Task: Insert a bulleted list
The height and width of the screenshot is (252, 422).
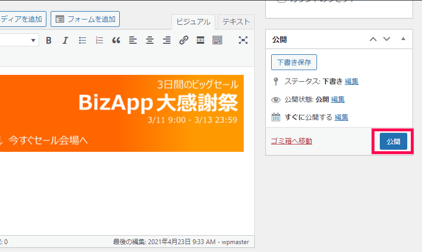Action: pyautogui.click(x=82, y=41)
